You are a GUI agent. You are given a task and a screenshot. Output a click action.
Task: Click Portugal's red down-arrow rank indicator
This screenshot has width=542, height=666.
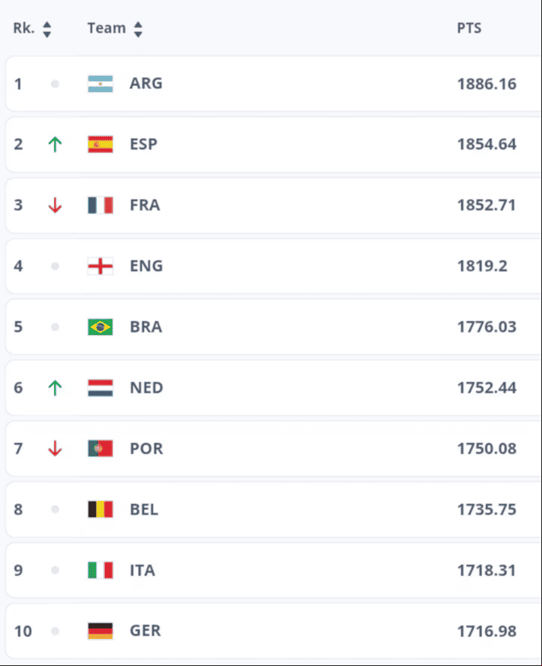[x=55, y=449]
